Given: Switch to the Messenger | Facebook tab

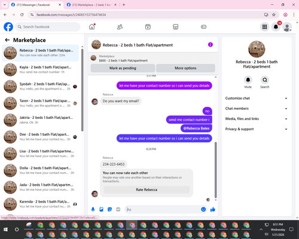Looking at the screenshot, I should pyautogui.click(x=36, y=5).
